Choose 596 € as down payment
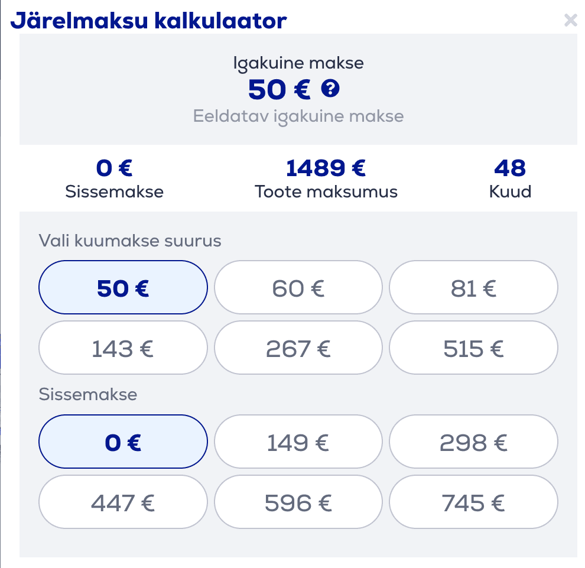 point(298,502)
